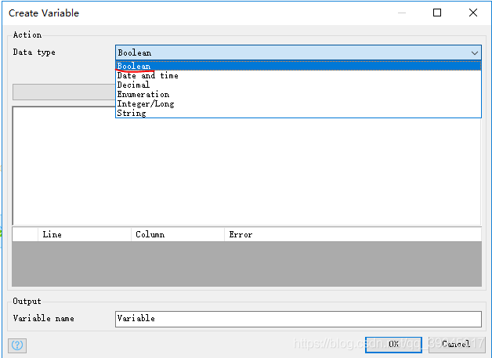Click the empty gray error list area
The image size is (492, 358).
247,263
